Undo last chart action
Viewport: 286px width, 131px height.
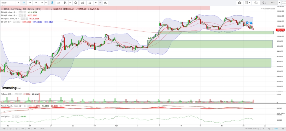coord(96,3)
